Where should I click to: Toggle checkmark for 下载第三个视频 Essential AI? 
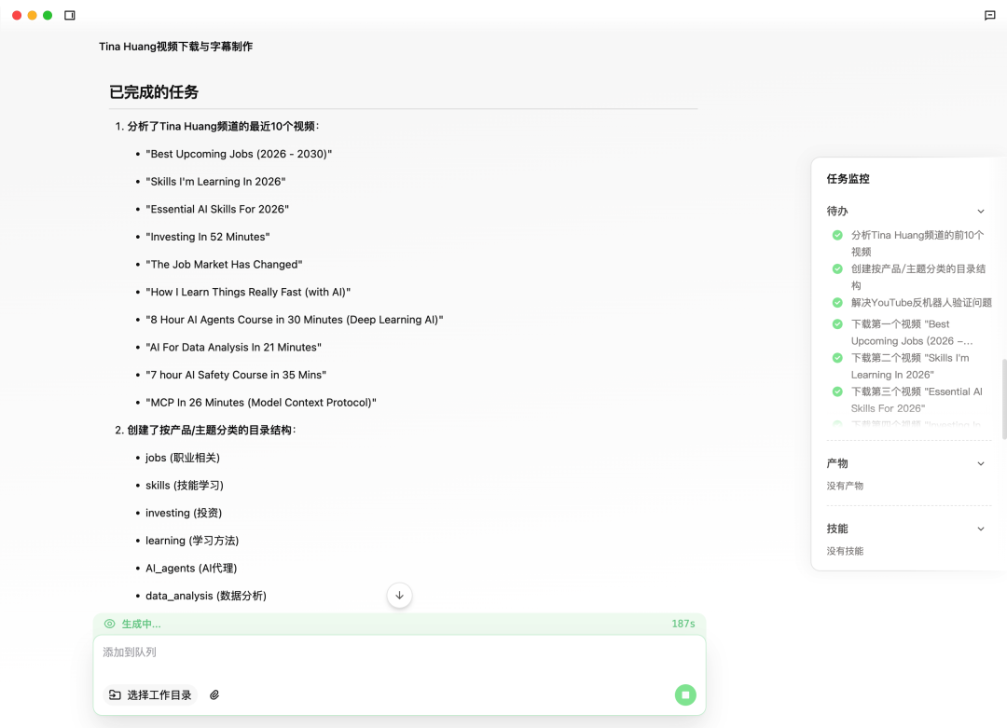(837, 391)
